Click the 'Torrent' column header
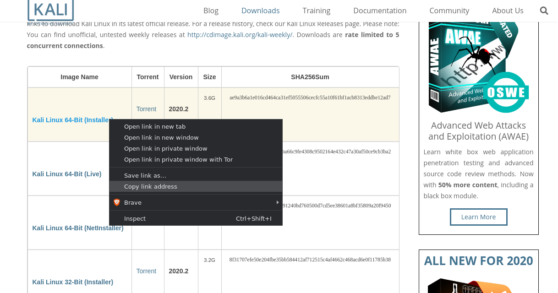 tap(148, 77)
